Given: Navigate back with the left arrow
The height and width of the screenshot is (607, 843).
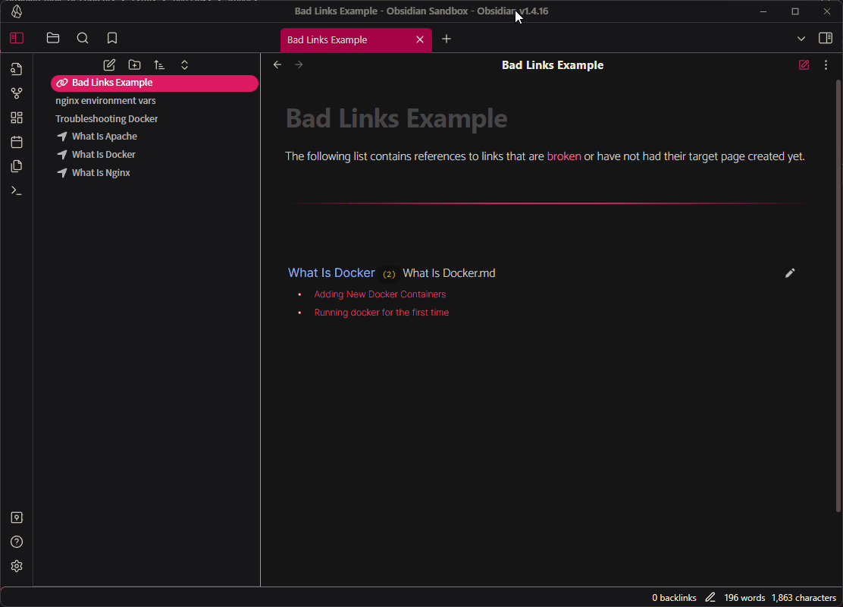Looking at the screenshot, I should [x=277, y=65].
